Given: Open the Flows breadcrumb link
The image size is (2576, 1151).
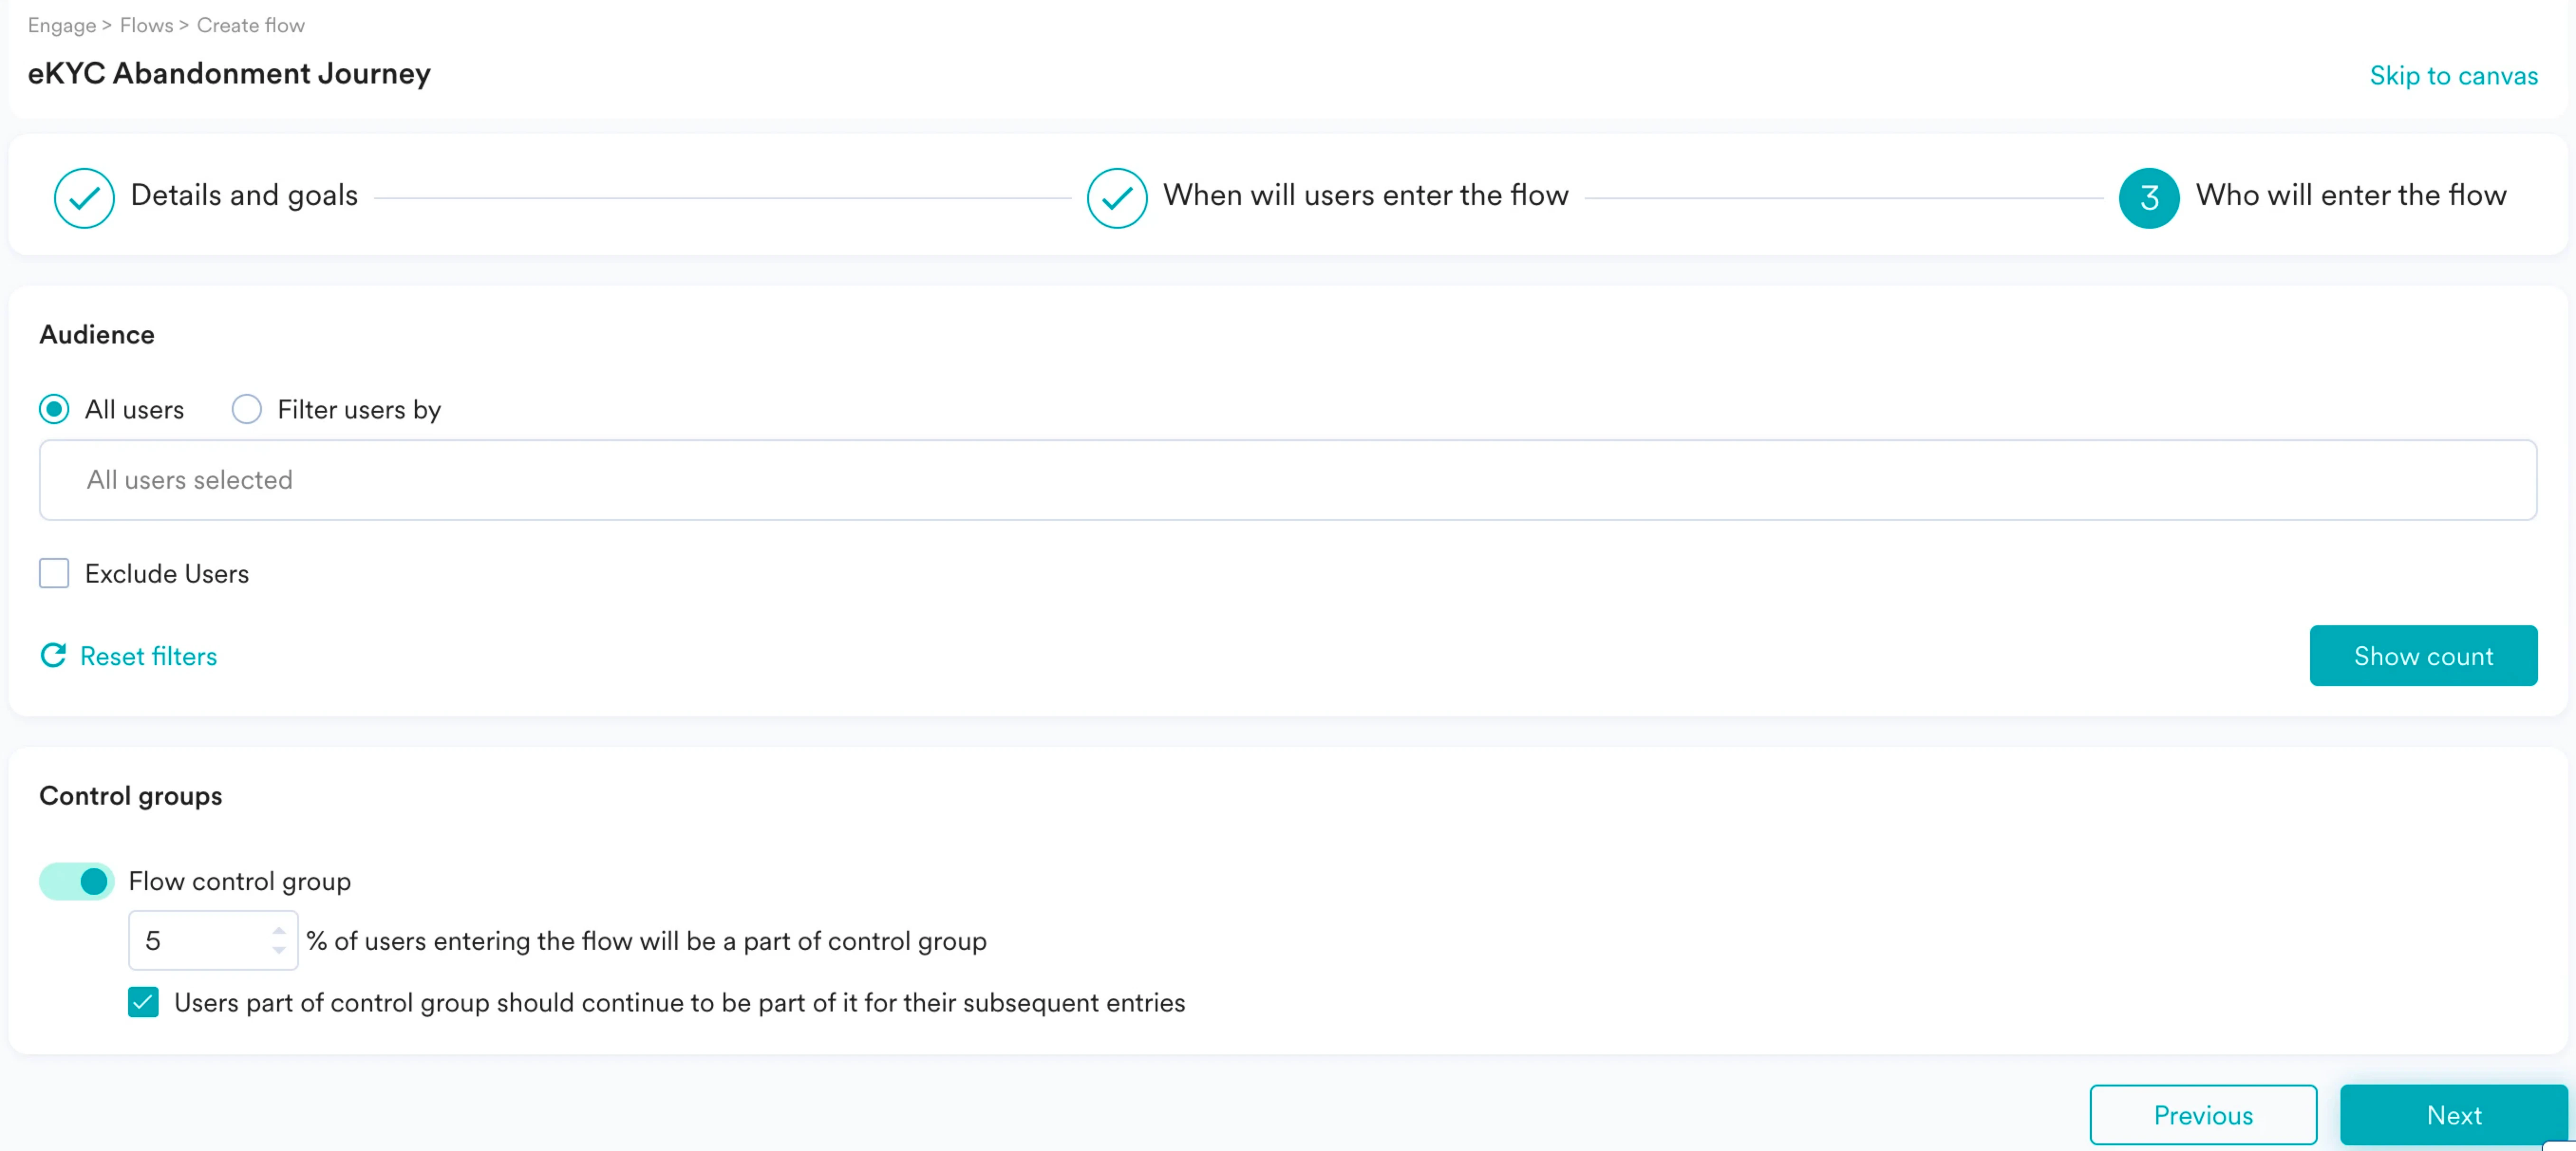Looking at the screenshot, I should [146, 25].
